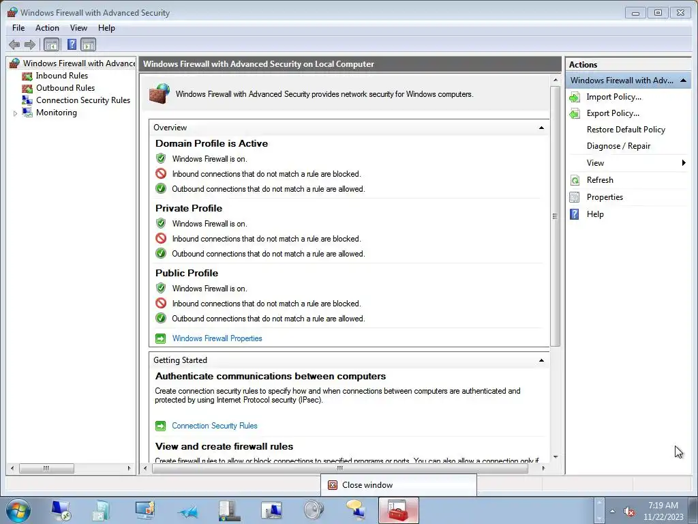
Task: Open the File menu
Action: (18, 27)
